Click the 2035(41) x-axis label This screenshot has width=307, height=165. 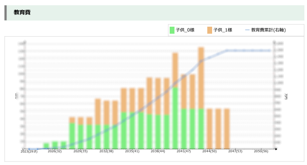click(x=132, y=151)
